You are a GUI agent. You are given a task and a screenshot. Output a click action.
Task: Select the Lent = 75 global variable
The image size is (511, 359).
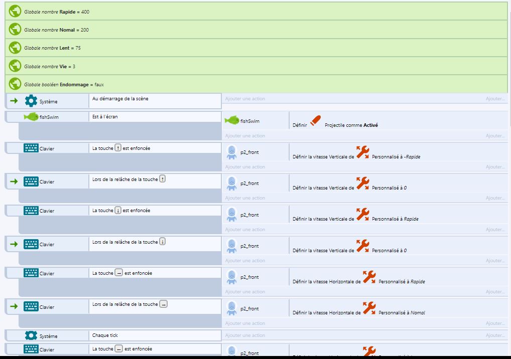tap(256, 48)
